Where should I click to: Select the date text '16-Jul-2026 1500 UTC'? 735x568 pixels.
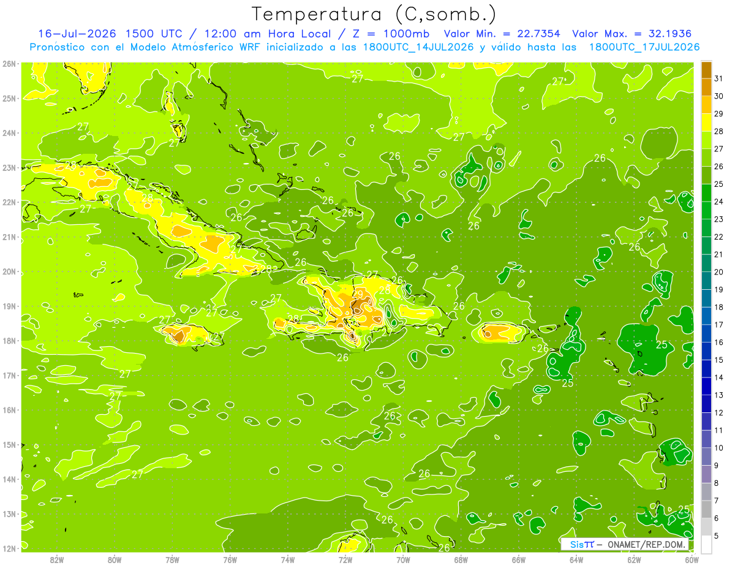pos(114,34)
